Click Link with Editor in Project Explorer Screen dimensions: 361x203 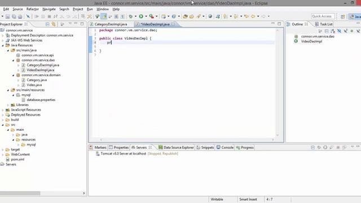coord(54,24)
